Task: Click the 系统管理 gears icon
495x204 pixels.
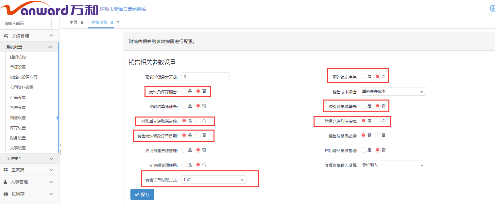Action: tap(6, 36)
